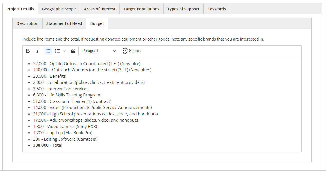Toggle the bulleted list button
The image size is (326, 173).
[x=48, y=51]
